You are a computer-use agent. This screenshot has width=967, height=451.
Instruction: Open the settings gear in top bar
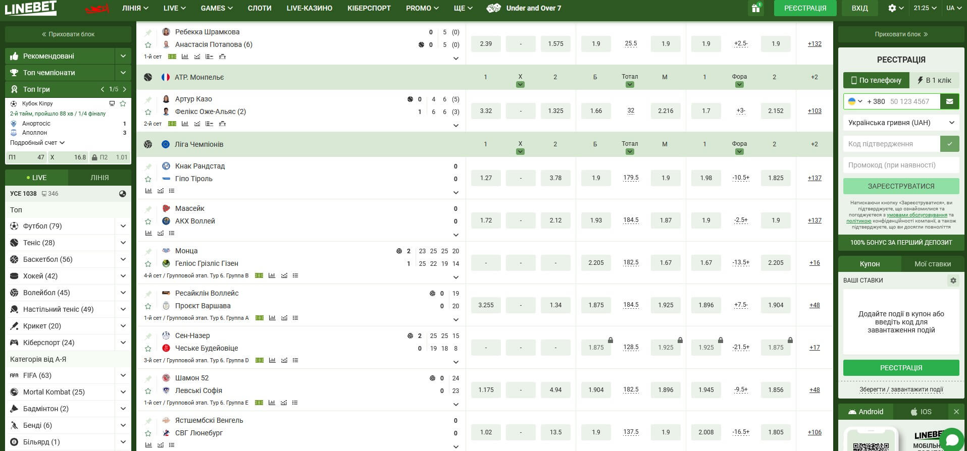click(892, 8)
